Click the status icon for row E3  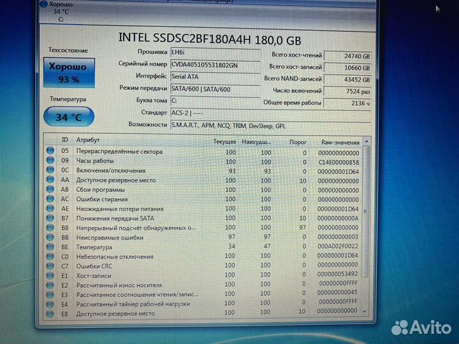(x=50, y=294)
